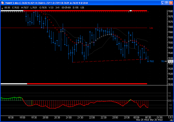
Task: Click the 166 CCI level label
Action: pos(169,93)
